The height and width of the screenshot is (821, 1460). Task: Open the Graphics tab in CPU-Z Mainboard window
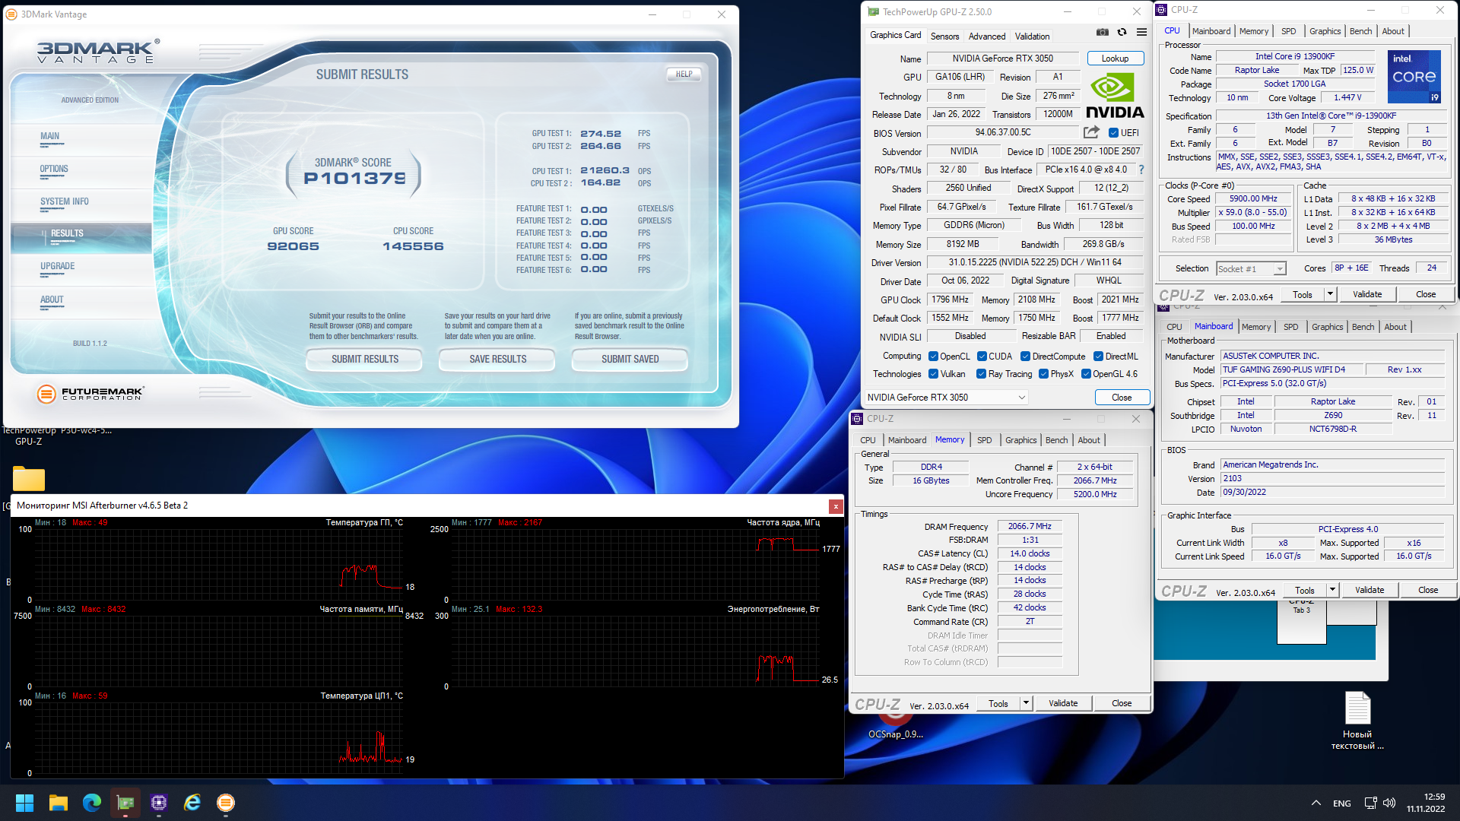[x=1327, y=327]
